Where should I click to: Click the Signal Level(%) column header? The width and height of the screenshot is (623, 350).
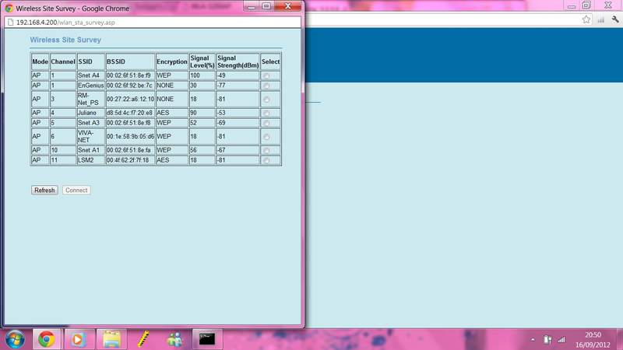(x=202, y=61)
